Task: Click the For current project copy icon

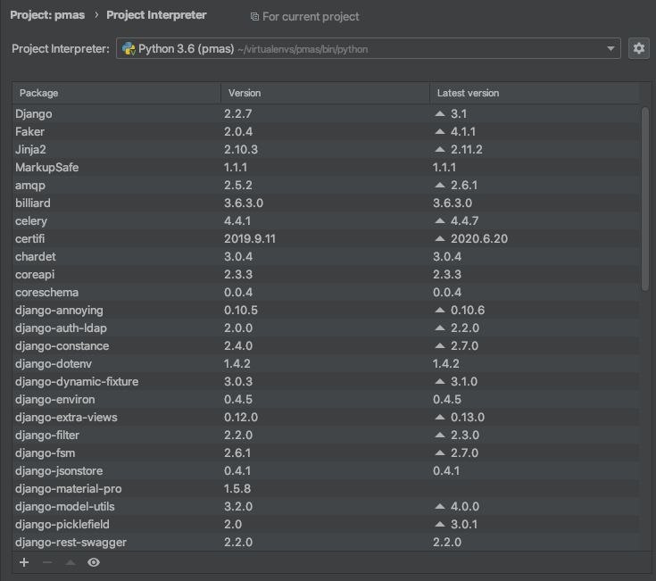Action: [x=254, y=17]
